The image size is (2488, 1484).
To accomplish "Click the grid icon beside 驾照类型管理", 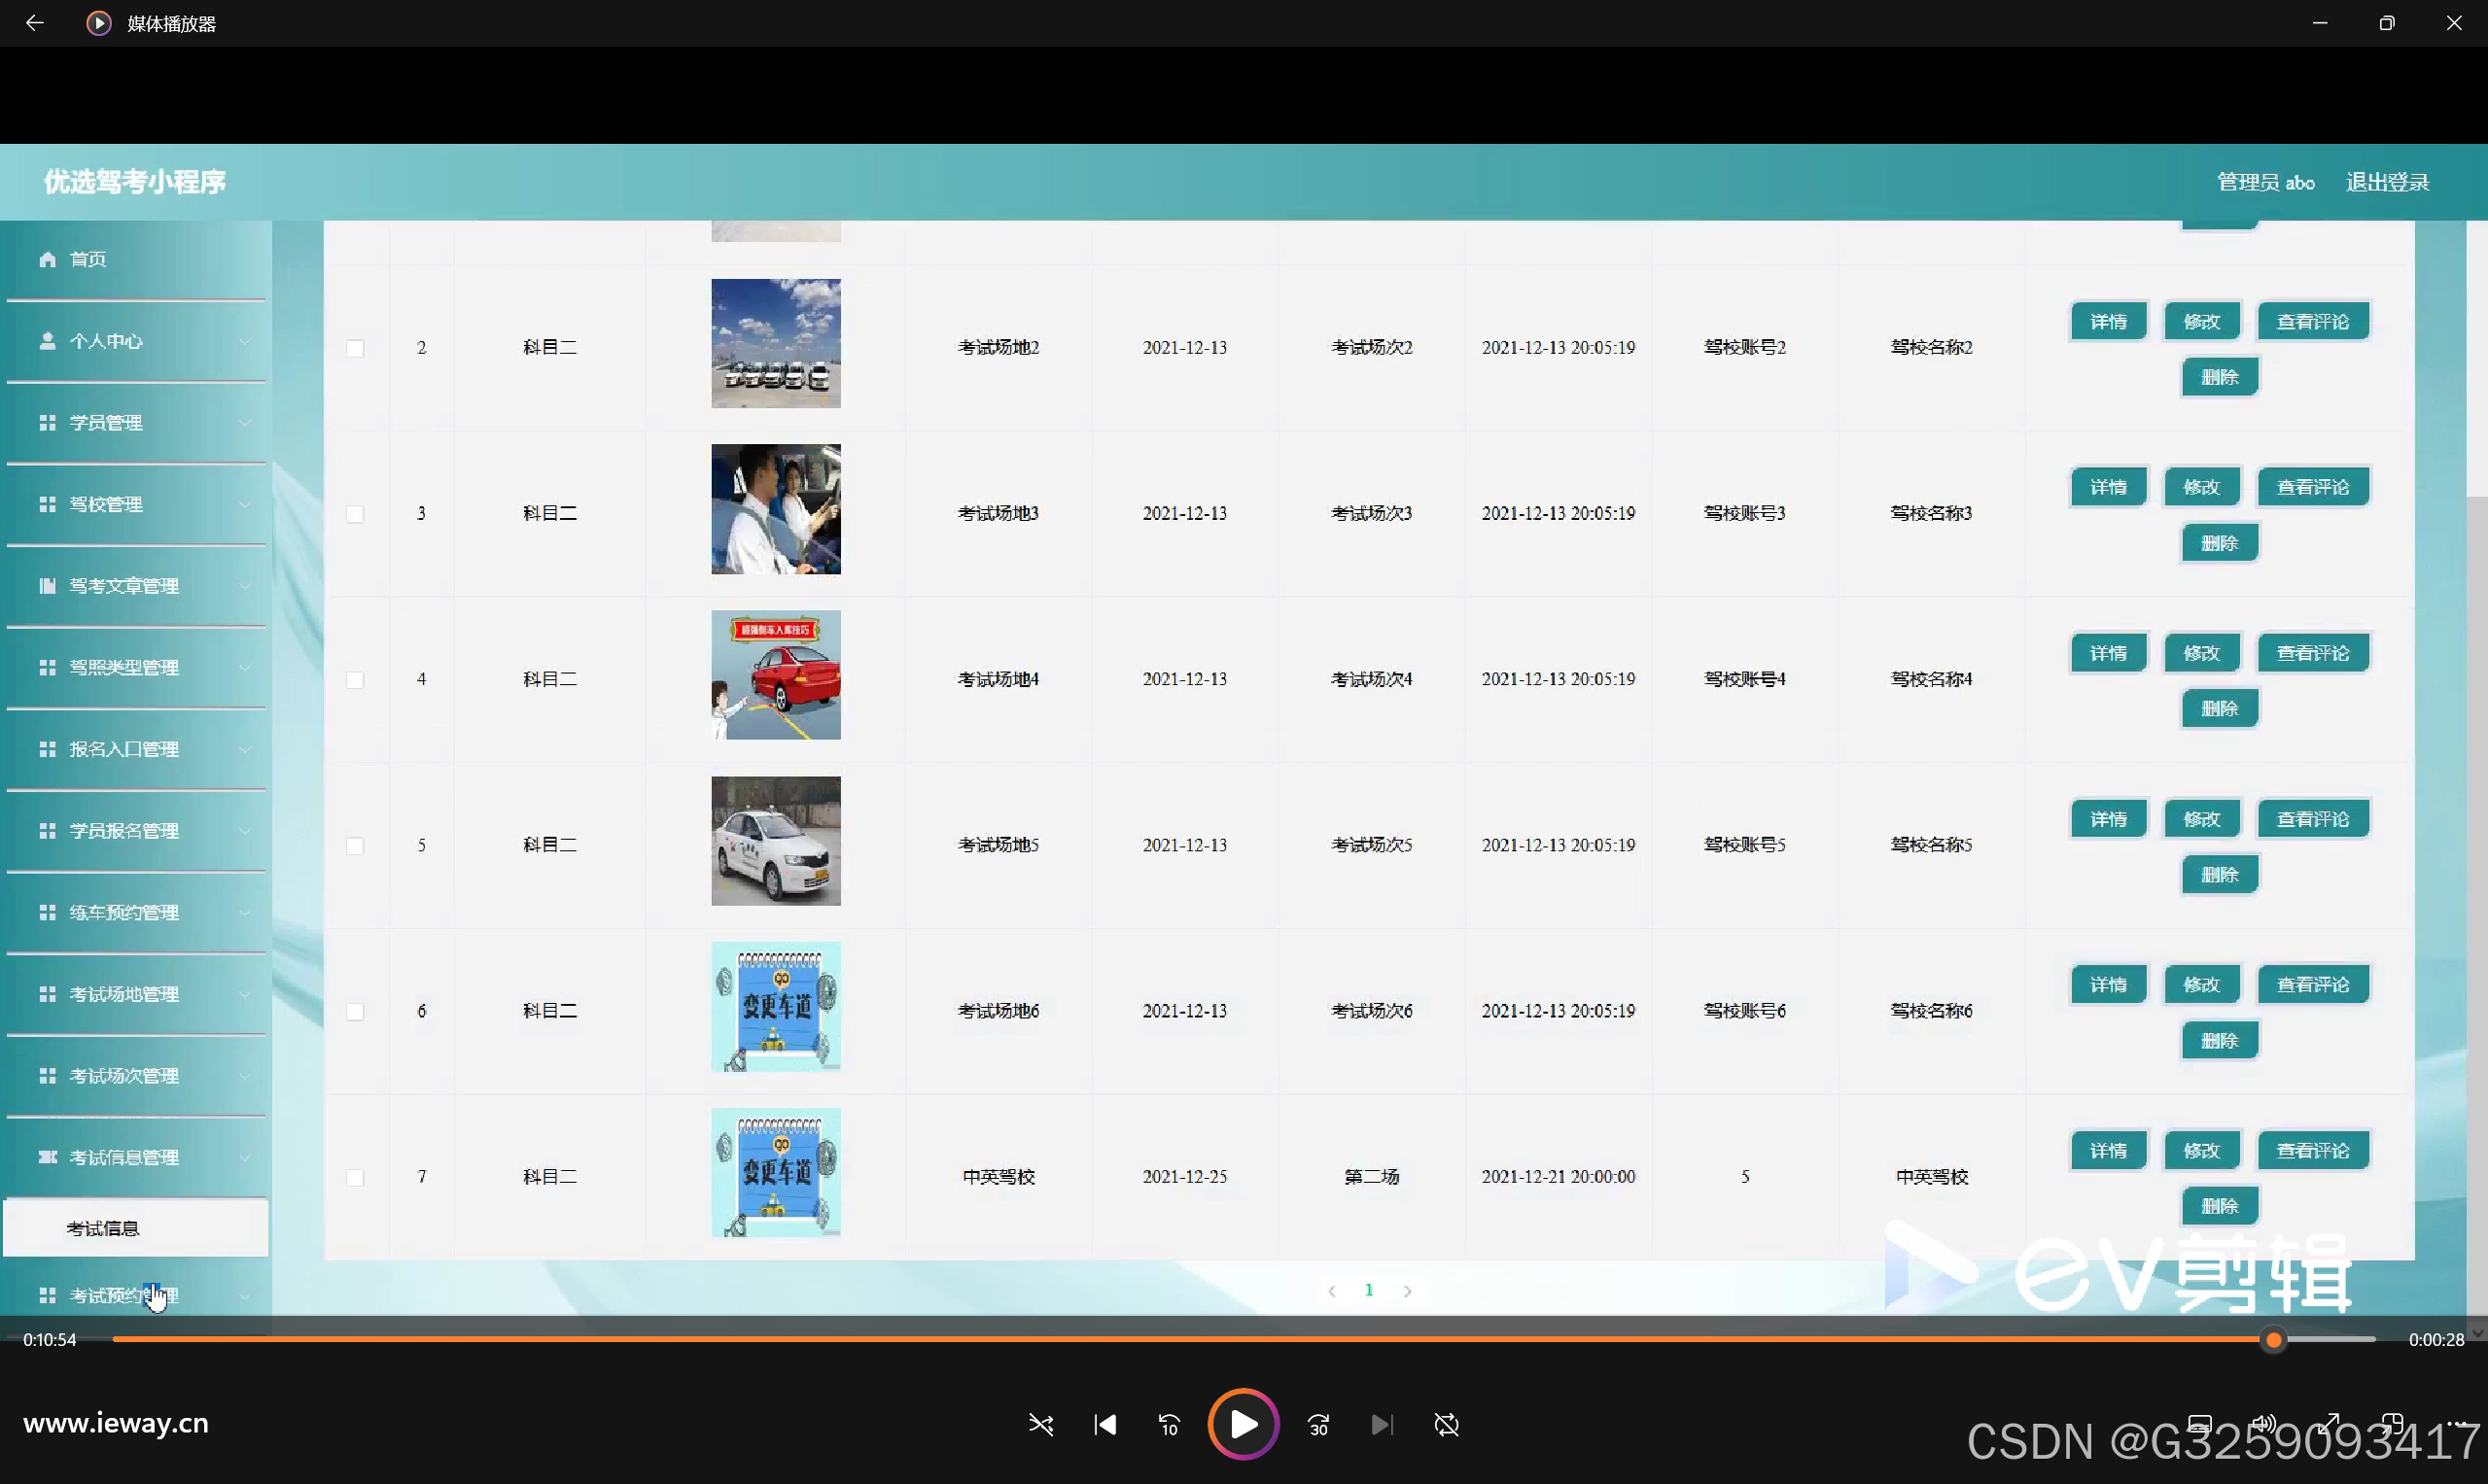I will coord(47,667).
